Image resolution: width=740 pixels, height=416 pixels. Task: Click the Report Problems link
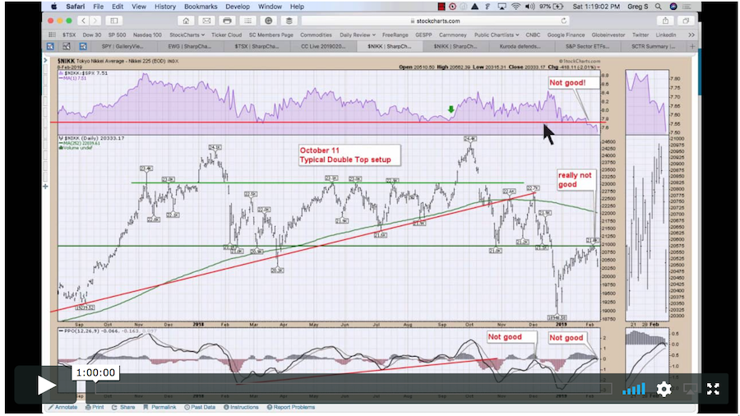coord(291,407)
